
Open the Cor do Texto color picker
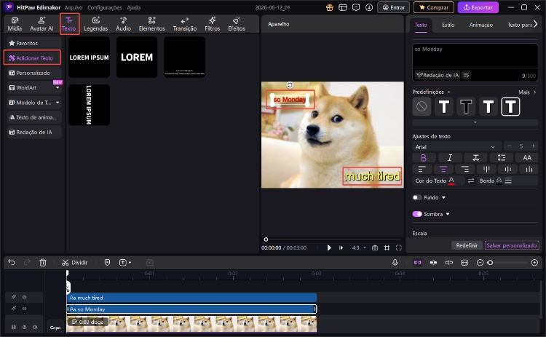[451, 181]
